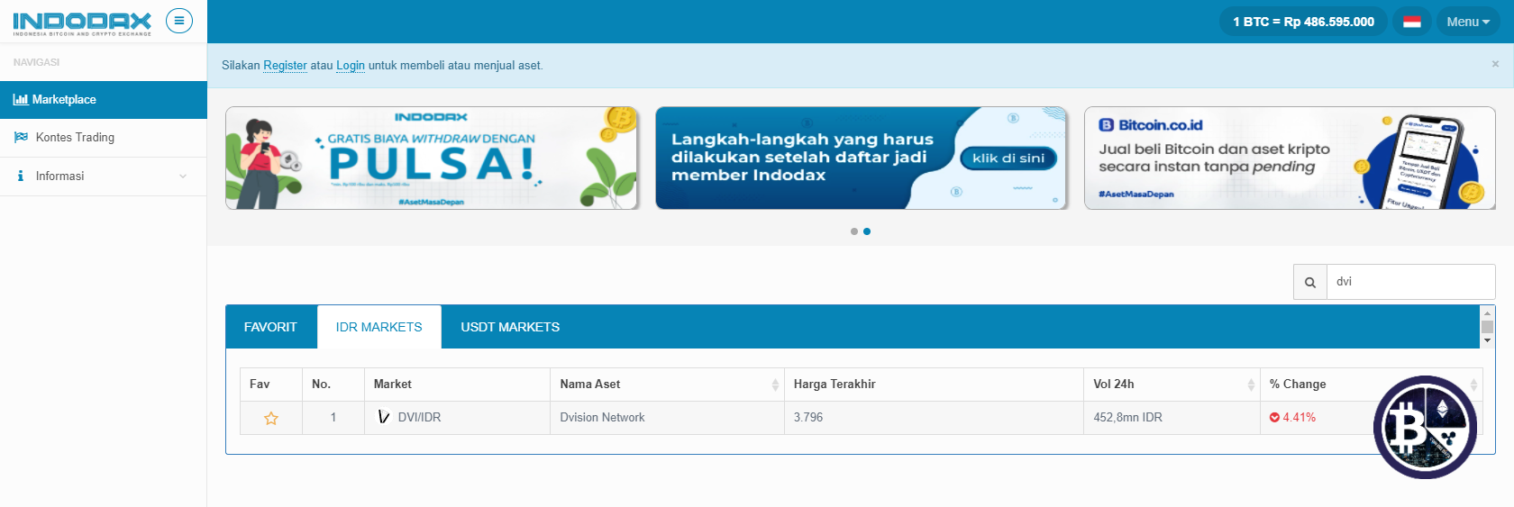Sort by % Change column
This screenshot has width=1514, height=507.
tap(1371, 385)
